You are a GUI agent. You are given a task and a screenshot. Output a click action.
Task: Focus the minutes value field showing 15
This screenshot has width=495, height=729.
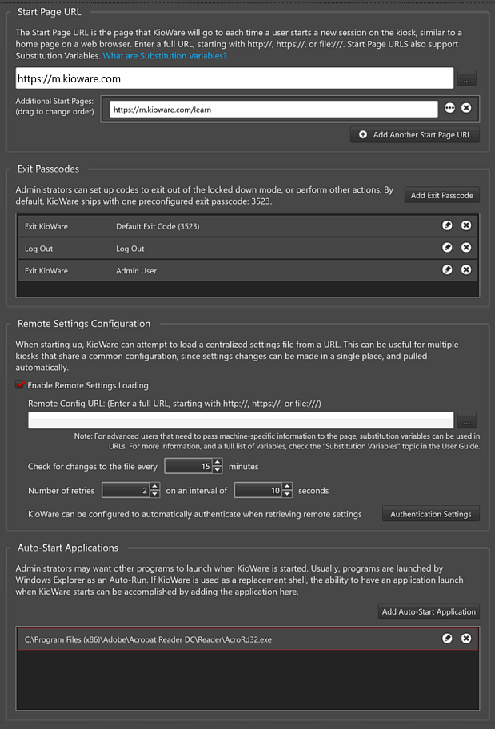click(x=189, y=466)
